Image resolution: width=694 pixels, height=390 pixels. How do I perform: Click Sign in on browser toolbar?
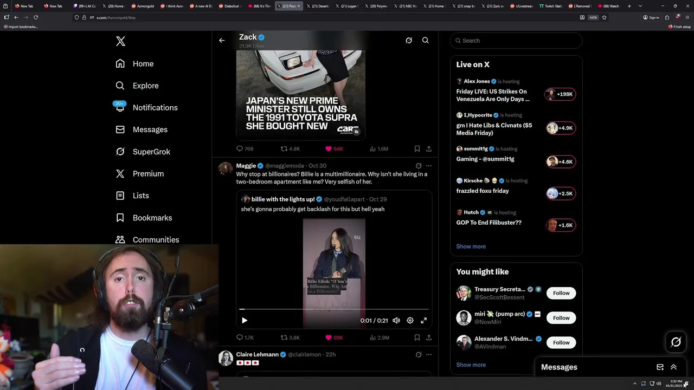click(651, 17)
